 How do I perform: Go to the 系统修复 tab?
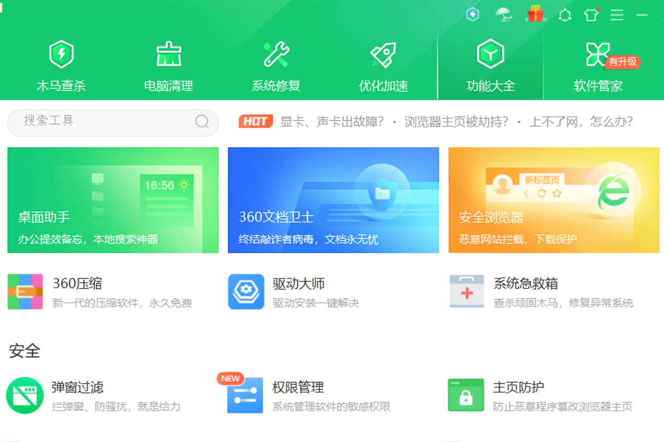pyautogui.click(x=276, y=66)
